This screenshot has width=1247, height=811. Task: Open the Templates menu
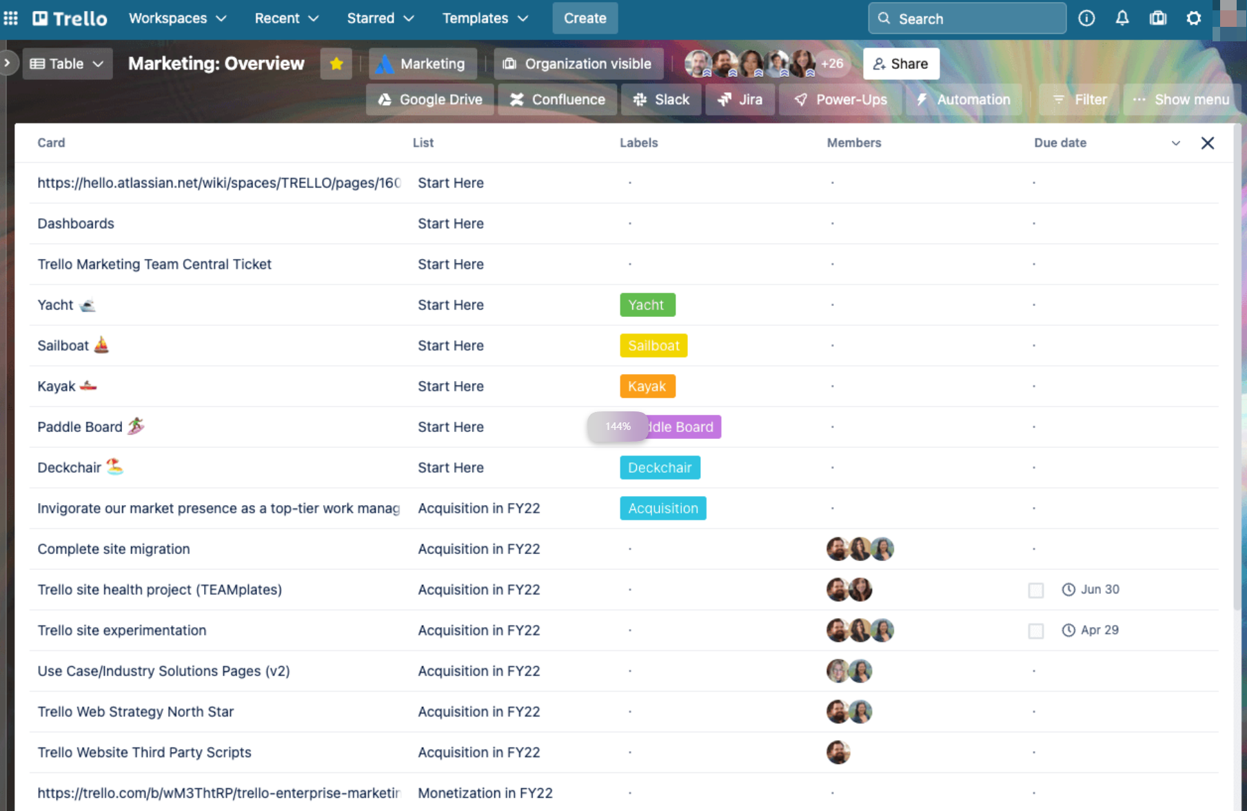tap(485, 19)
